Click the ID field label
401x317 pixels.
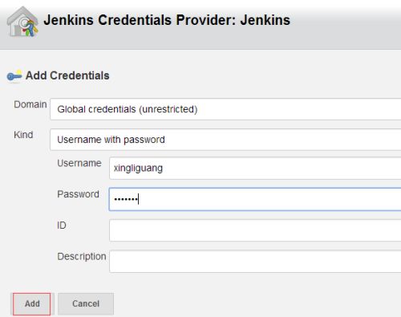coord(62,226)
